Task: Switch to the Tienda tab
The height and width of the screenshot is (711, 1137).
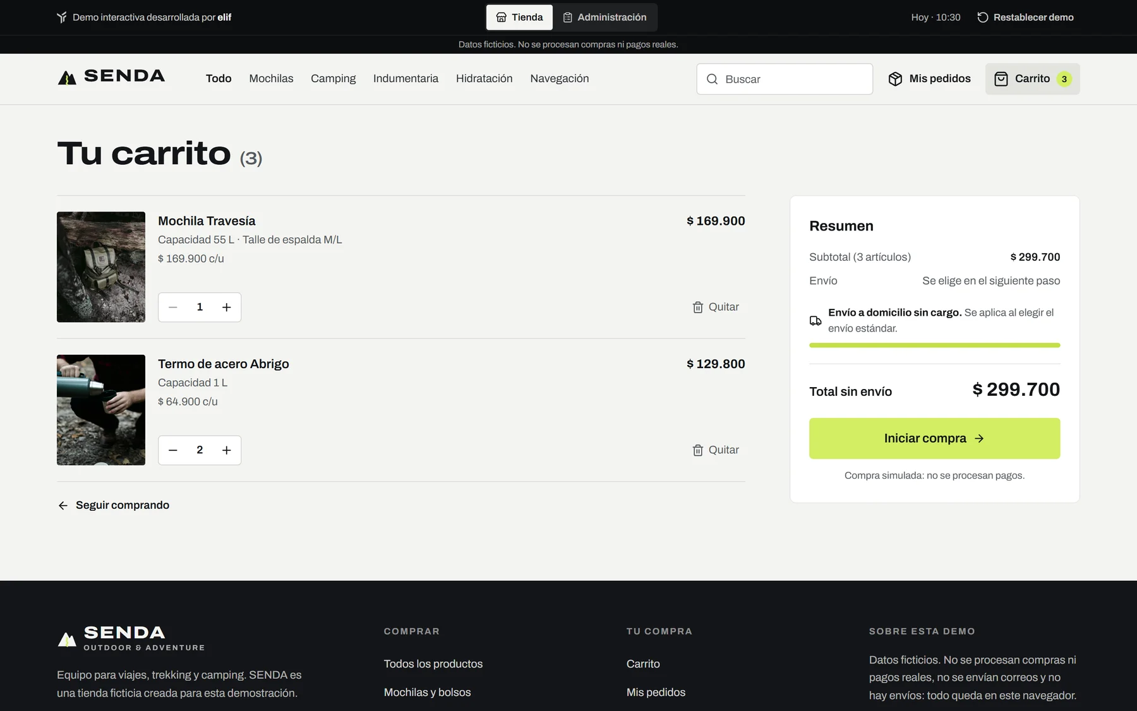Action: tap(519, 17)
